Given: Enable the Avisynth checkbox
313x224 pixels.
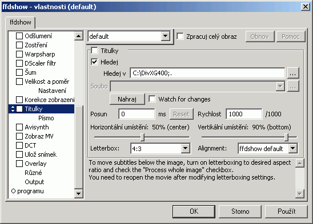Looking at the screenshot, I should tap(19, 127).
